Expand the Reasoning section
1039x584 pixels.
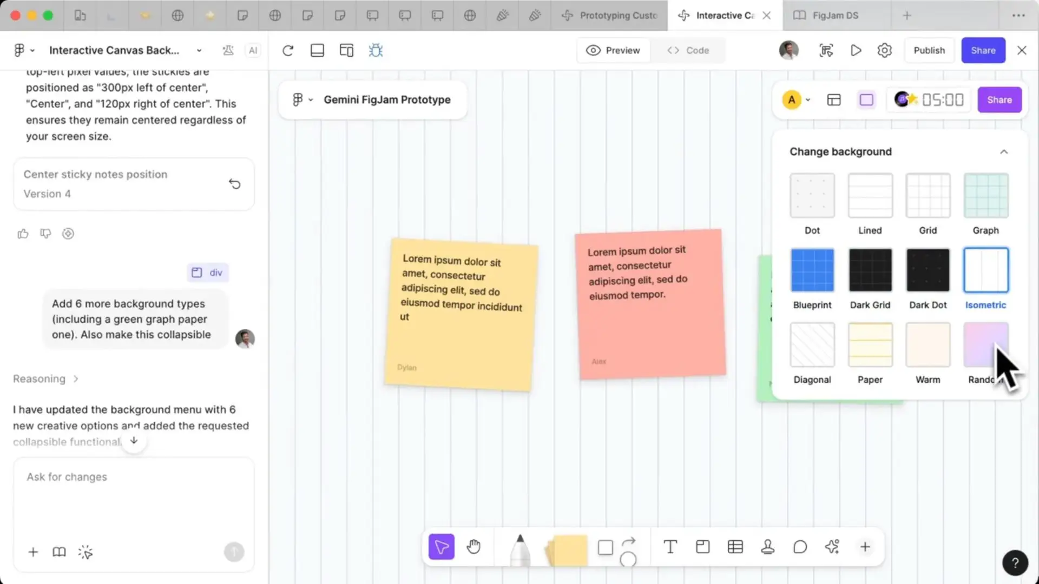(x=46, y=379)
